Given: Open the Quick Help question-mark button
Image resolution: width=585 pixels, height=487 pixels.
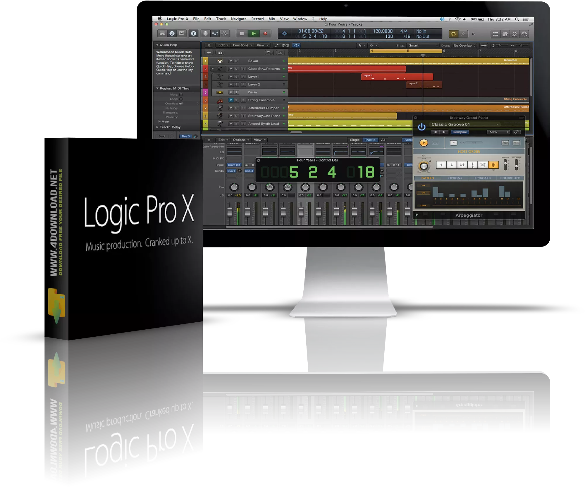Looking at the screenshot, I should [x=193, y=34].
